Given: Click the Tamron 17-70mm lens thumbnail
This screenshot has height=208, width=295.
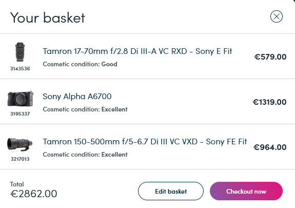Looking at the screenshot, I should [x=20, y=52].
